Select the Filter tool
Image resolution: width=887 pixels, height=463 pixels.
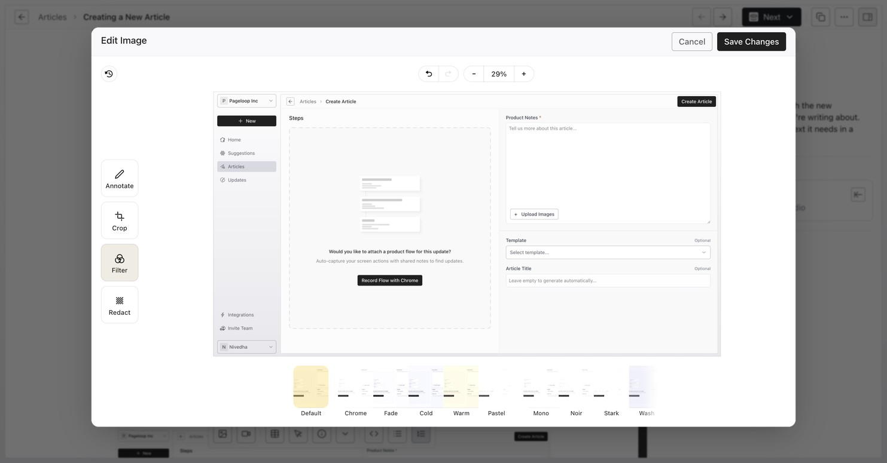120,263
